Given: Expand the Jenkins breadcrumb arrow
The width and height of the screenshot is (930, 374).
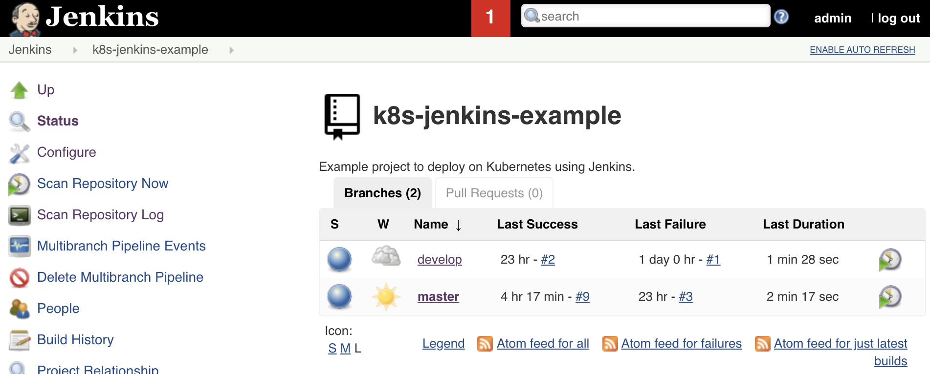Looking at the screenshot, I should 75,50.
